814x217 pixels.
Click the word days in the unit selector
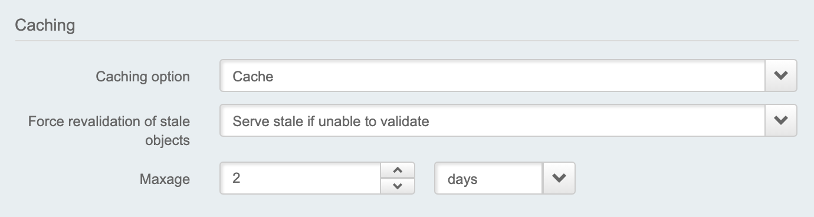coord(462,179)
